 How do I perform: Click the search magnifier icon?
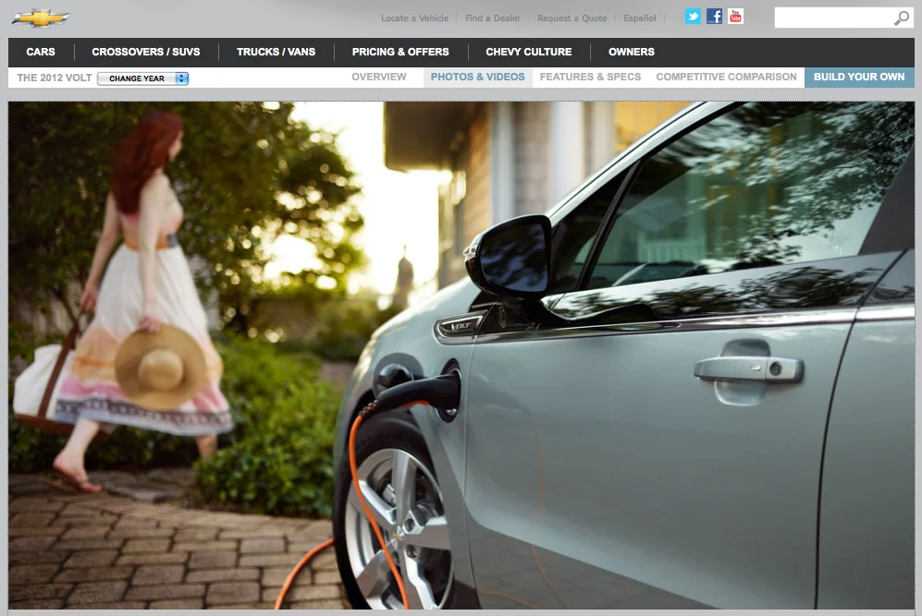pyautogui.click(x=901, y=18)
